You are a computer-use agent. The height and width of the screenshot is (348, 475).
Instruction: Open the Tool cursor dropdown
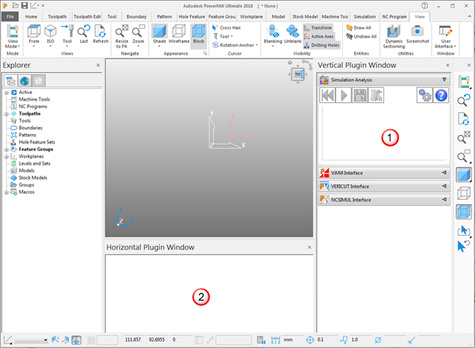point(223,36)
